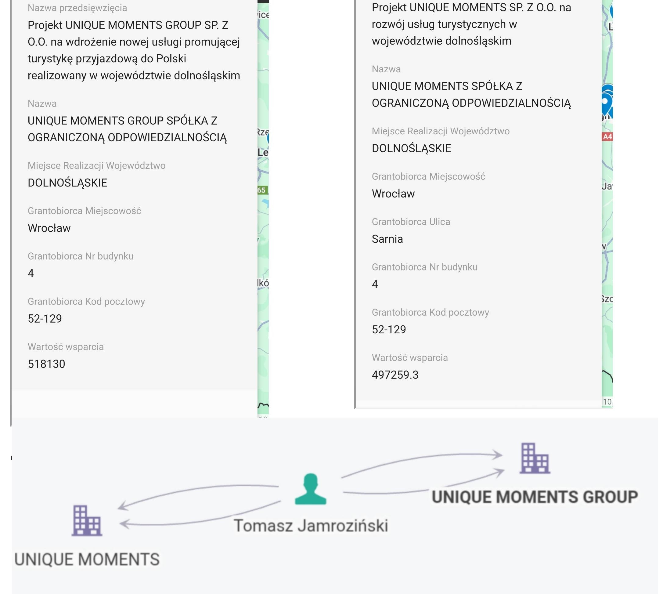Viewport: 670px width, 594px height.
Task: Click the 497259.3 support value
Action: tap(395, 375)
